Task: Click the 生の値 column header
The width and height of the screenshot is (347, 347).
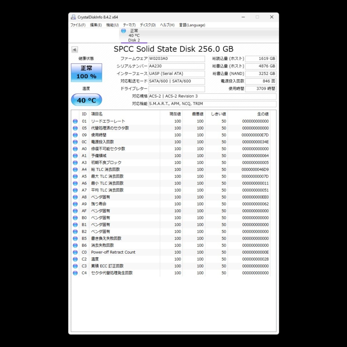Action: (249, 114)
